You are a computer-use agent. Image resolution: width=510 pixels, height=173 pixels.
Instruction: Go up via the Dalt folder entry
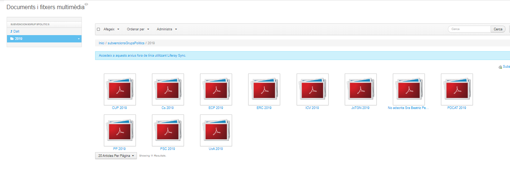coord(16,31)
